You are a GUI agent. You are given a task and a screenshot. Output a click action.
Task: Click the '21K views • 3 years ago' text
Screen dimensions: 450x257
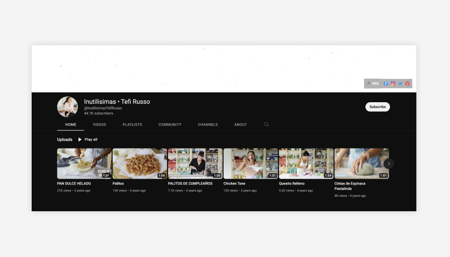coord(74,190)
